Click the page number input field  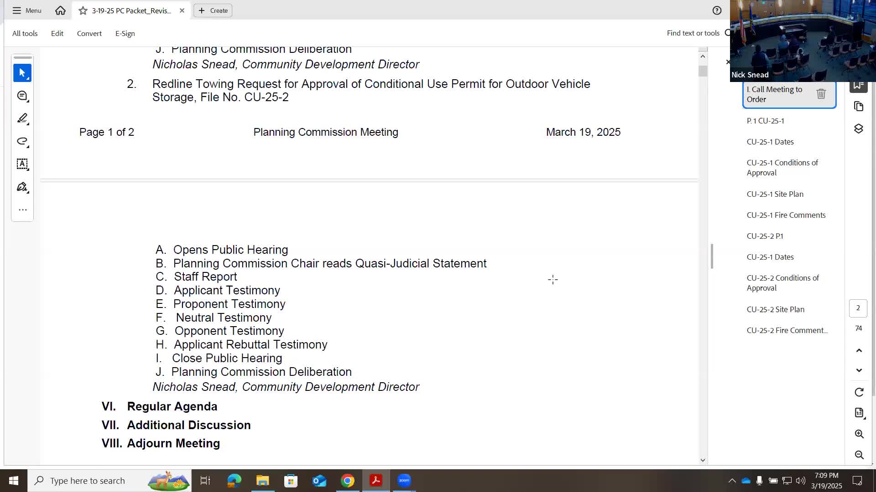[858, 308]
